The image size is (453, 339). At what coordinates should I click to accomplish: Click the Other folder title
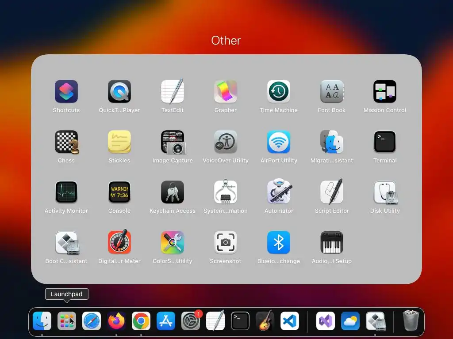[x=226, y=41]
